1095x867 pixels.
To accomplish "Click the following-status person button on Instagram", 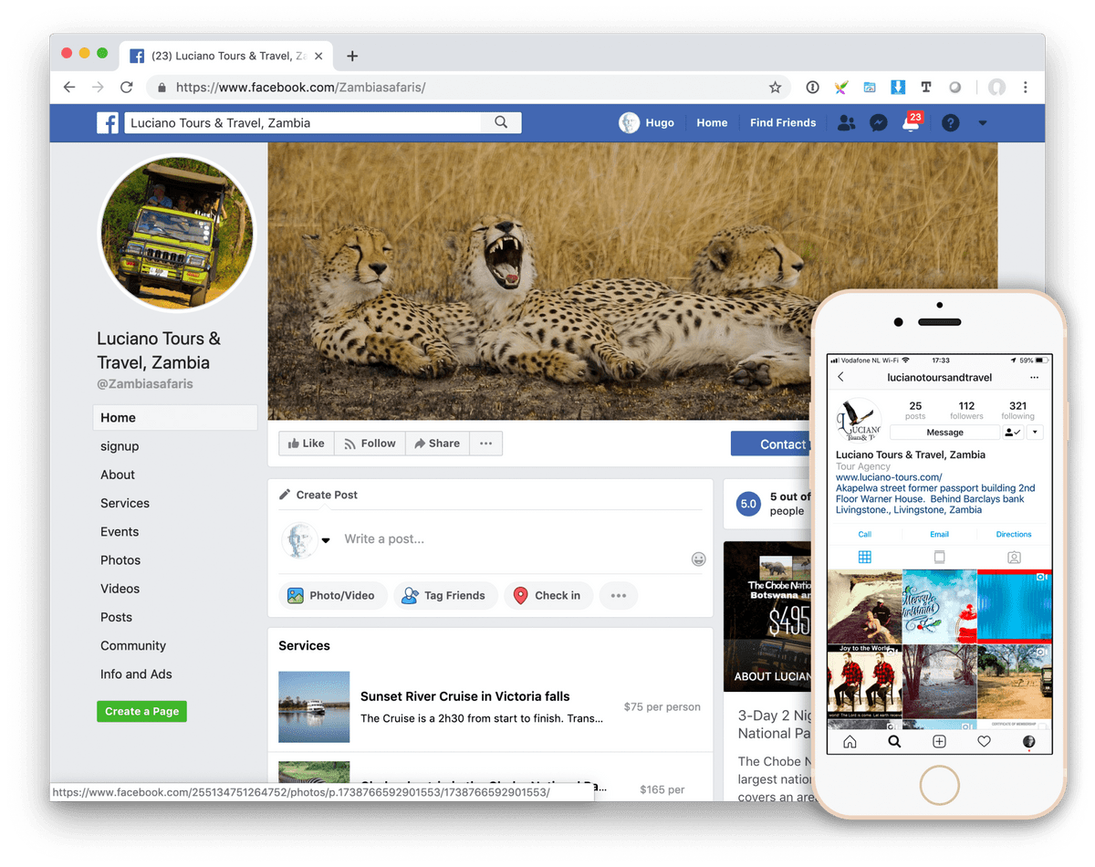I will 1013,433.
